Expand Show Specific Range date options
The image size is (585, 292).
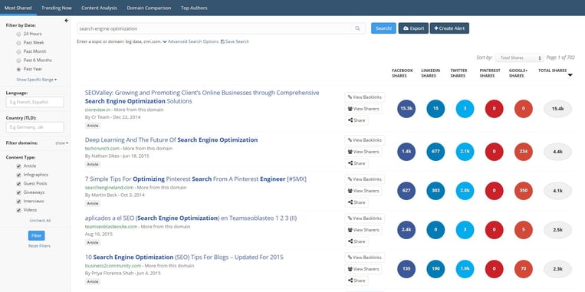(x=37, y=80)
